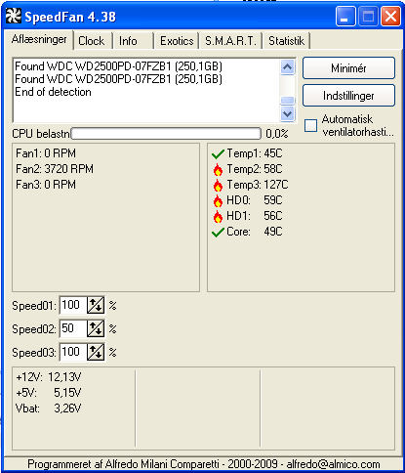Screen dimensions: 405x473
Task: Click the 'Fan1: 0 RPM' reading
Action: [x=46, y=153]
